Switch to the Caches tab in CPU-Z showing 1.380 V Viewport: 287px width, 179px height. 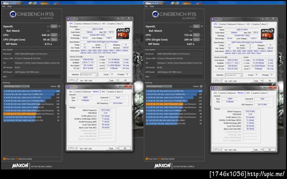coord(78,24)
